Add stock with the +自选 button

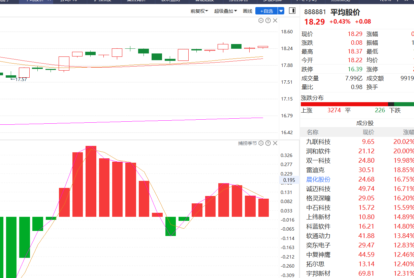pos(266,11)
